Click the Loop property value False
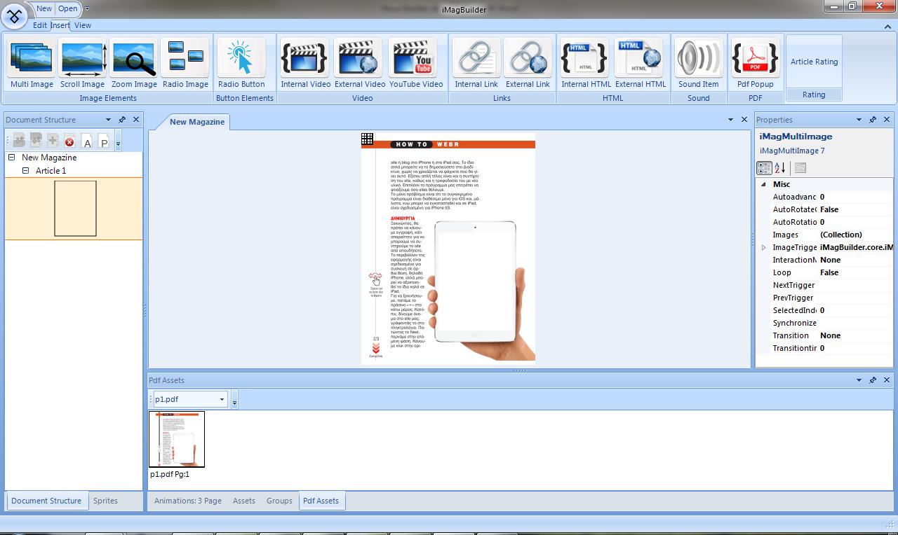 (x=856, y=272)
